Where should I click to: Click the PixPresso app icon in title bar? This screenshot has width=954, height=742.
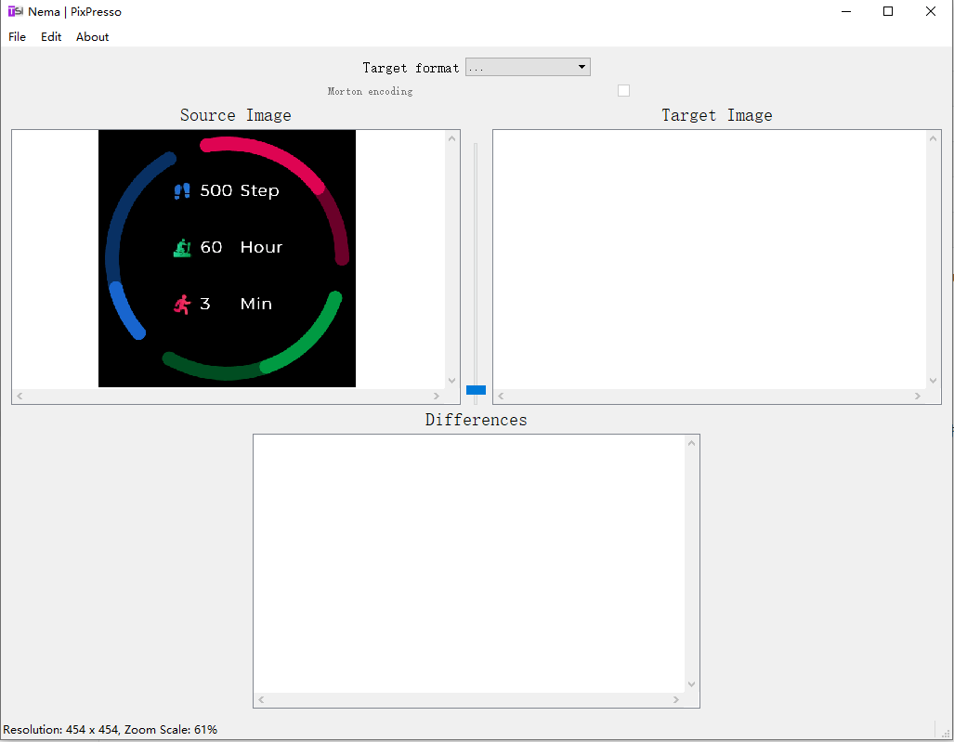(15, 11)
